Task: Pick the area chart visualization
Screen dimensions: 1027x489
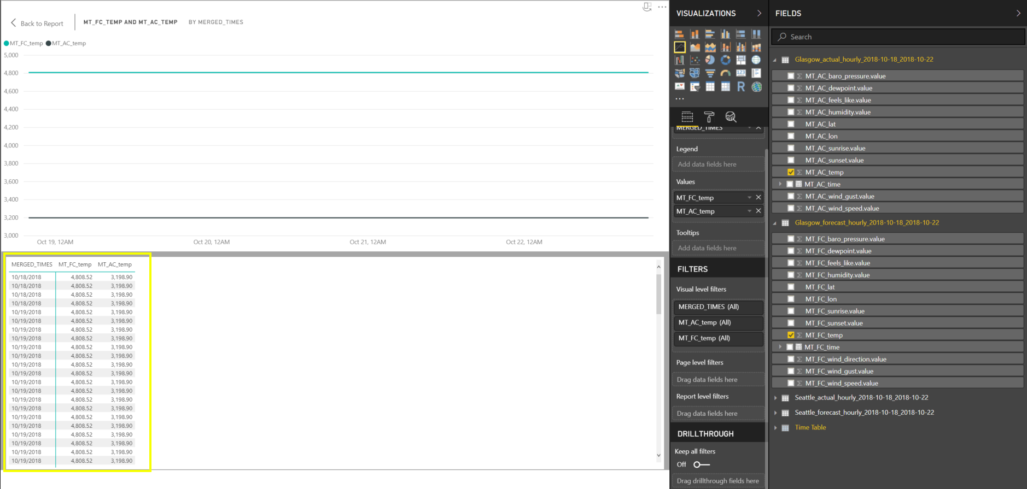Action: click(x=695, y=47)
